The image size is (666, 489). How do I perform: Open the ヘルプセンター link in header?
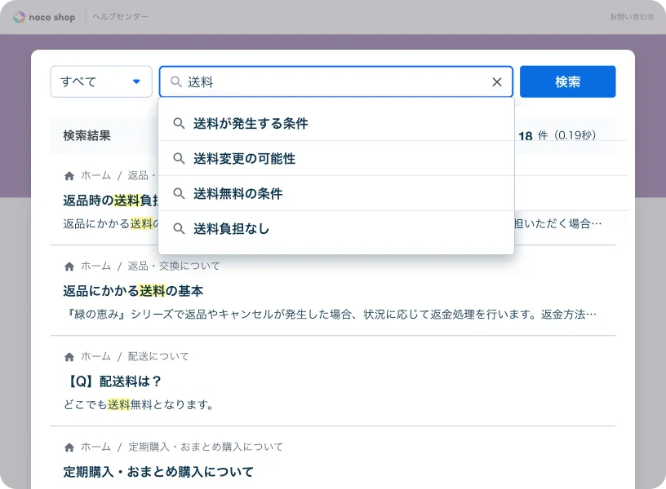click(121, 17)
